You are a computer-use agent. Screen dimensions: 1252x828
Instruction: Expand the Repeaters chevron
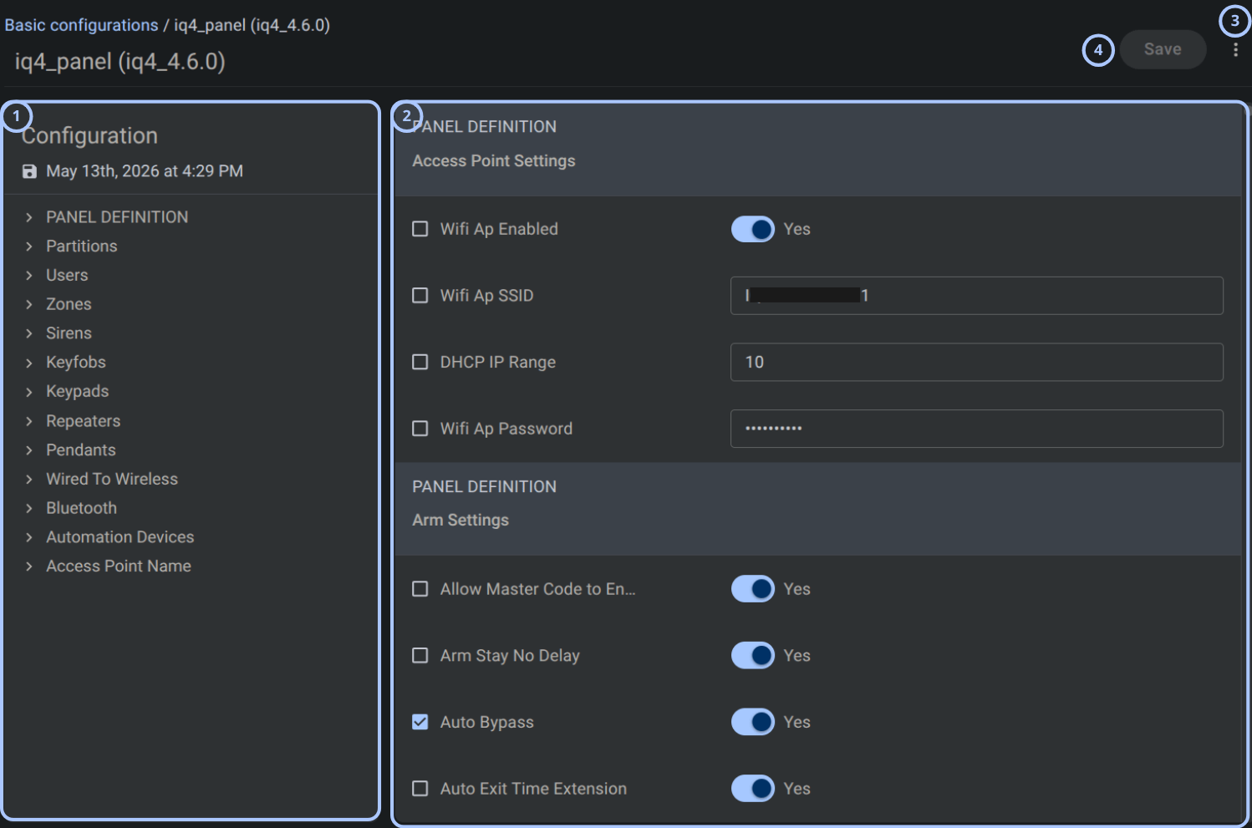click(29, 421)
